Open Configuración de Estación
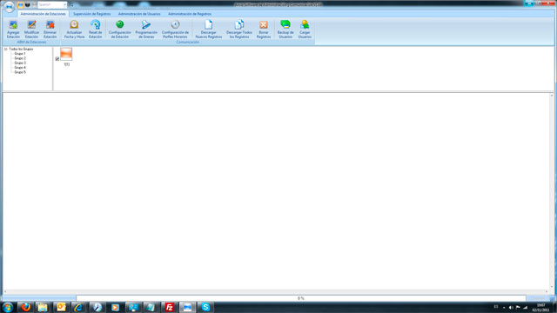Screen dimensions: 557x313 click(x=120, y=29)
